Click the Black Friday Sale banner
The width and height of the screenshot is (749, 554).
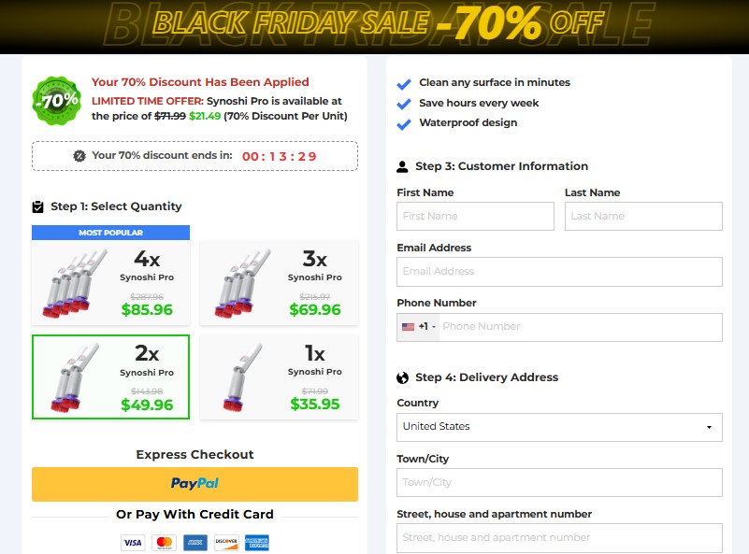point(374,24)
